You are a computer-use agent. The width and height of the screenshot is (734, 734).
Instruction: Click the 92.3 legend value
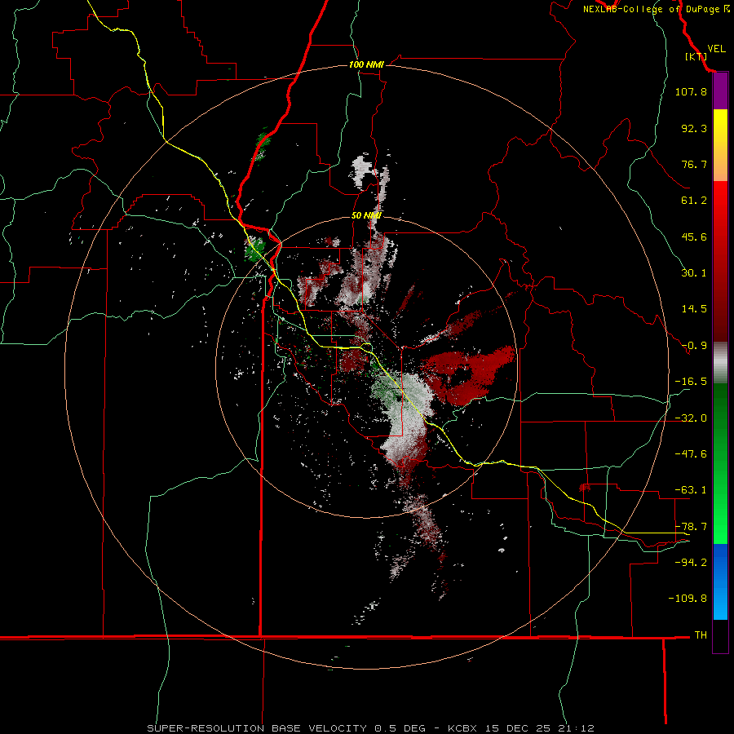[x=694, y=128]
